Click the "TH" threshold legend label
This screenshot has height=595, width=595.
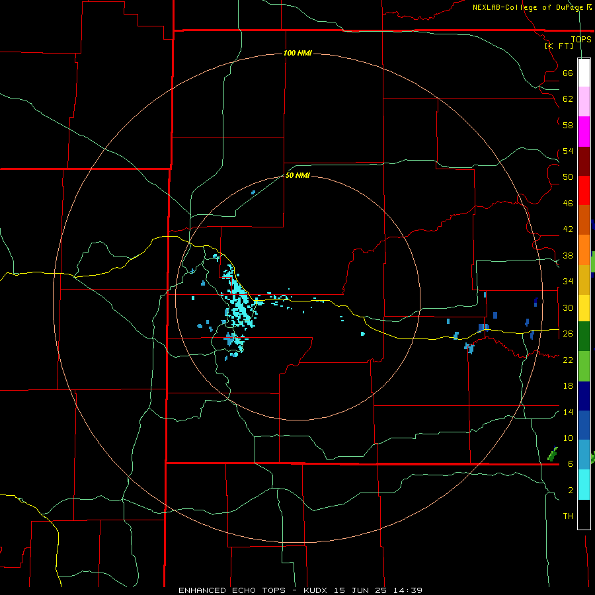click(568, 516)
